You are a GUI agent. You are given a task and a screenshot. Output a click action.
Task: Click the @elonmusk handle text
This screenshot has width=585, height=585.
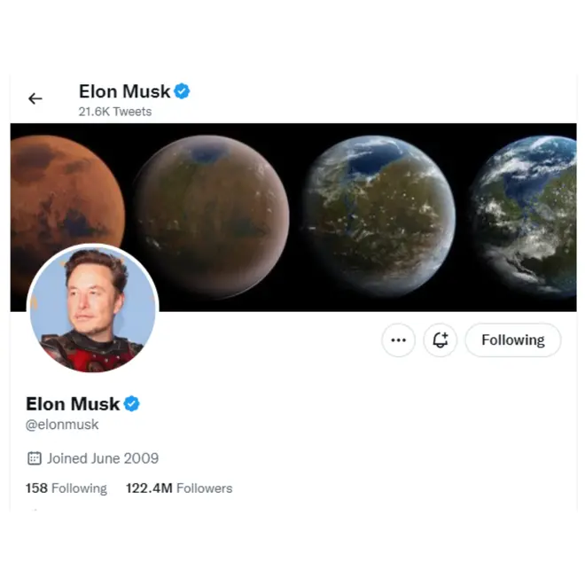point(62,425)
